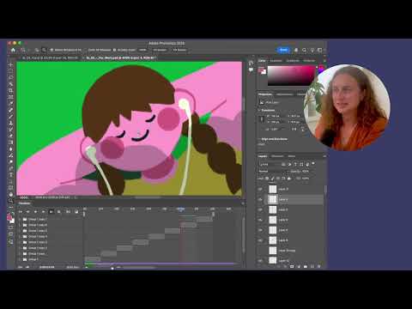Select the Lasso tool
This screenshot has height=309, width=412.
point(11,77)
